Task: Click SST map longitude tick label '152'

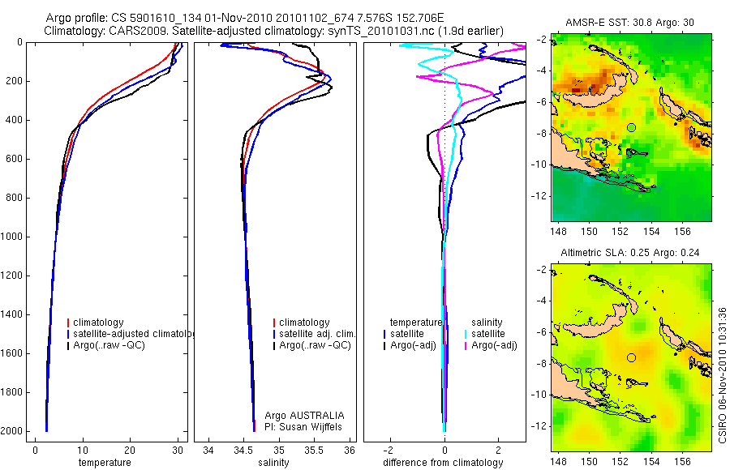Action: [620, 232]
